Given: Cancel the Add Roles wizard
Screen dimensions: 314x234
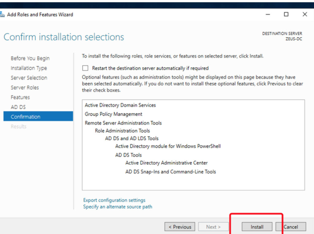Looking at the screenshot, I should point(291,227).
